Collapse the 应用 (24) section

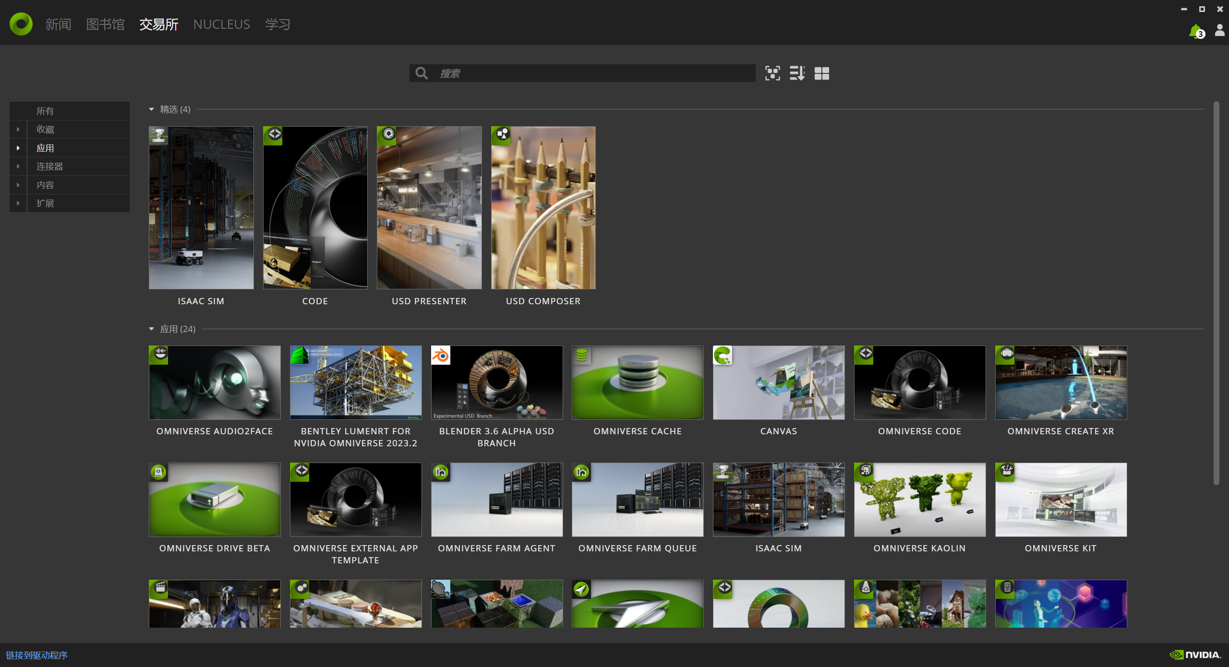coord(152,329)
